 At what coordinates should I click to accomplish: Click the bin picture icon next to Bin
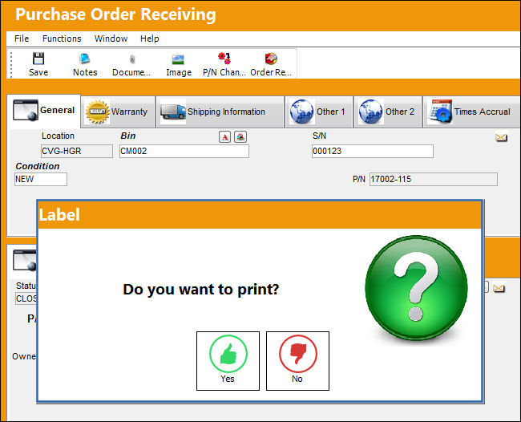coord(240,136)
